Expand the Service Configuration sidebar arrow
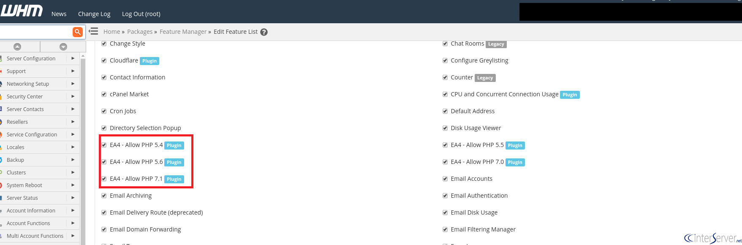The height and width of the screenshot is (245, 742). [x=73, y=134]
